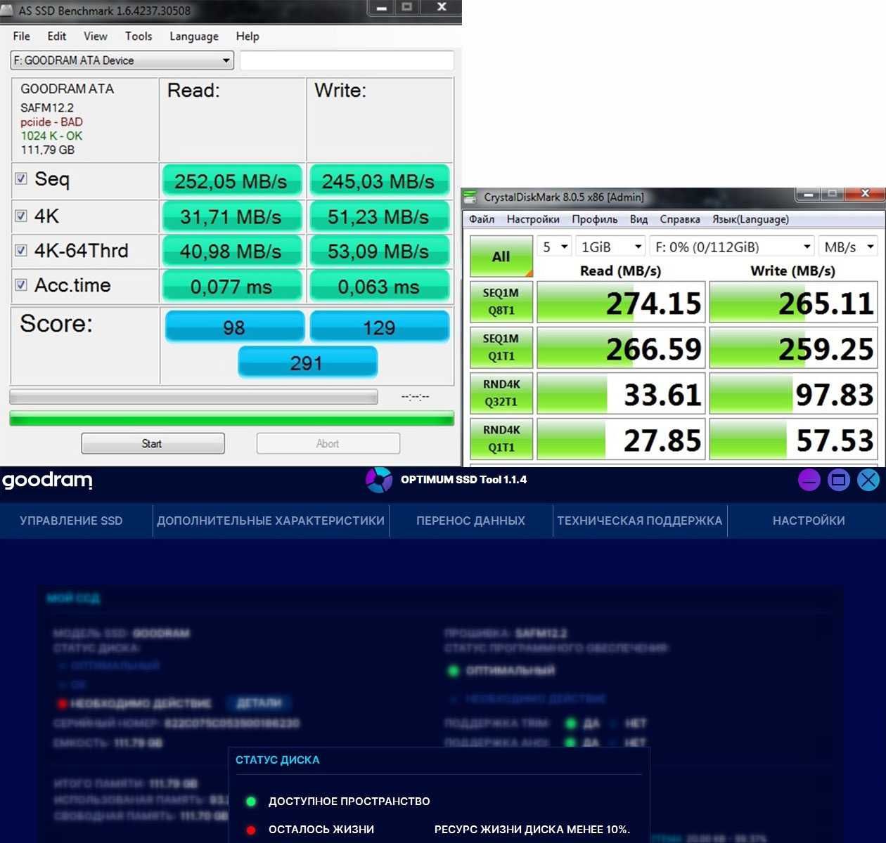Click red status dot beside ОСТАЛОСЬ ЖИЗНИ

[251, 830]
